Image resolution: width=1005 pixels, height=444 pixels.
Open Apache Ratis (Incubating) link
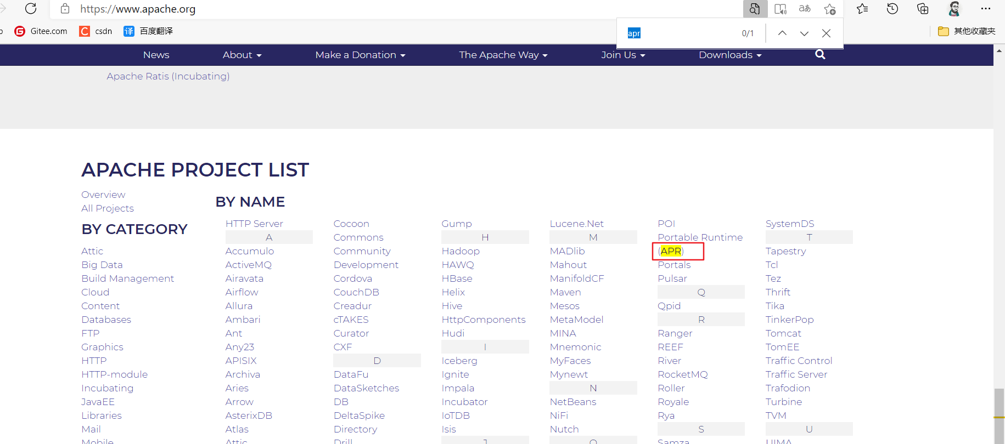coord(168,76)
